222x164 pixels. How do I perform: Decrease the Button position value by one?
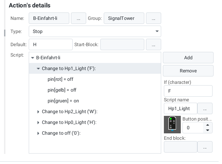click(208, 130)
